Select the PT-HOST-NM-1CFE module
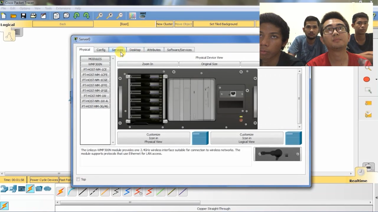378x212 pixels. click(x=95, y=75)
